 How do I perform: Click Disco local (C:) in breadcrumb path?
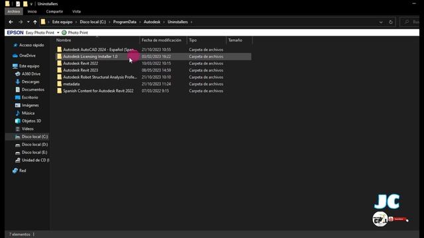93,22
